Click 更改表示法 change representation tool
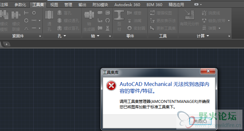Viewport: 244px width, 131px height. [x=163, y=20]
